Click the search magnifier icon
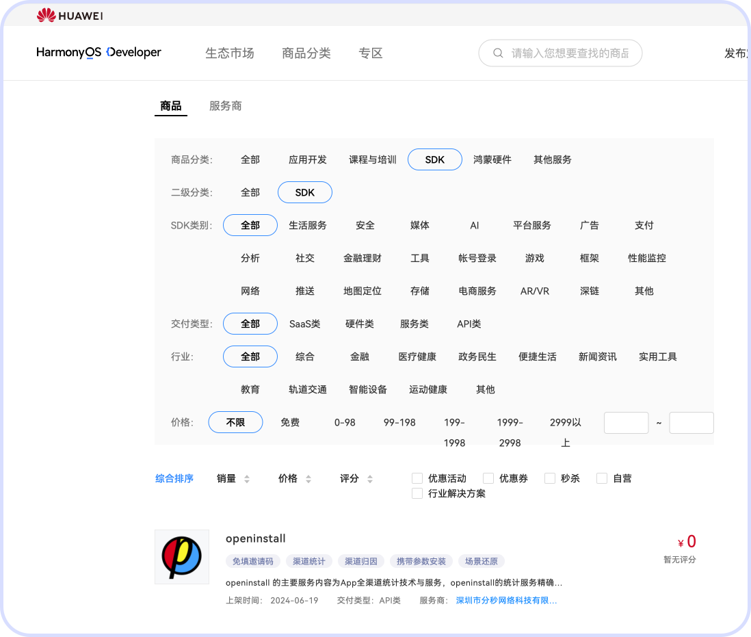 [498, 53]
